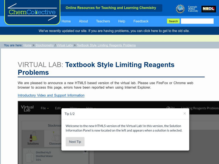Image resolution: width=219 pixels, height=164 pixels.
Task: Open the Carnegie Mellon University logo
Action: click(193, 9)
